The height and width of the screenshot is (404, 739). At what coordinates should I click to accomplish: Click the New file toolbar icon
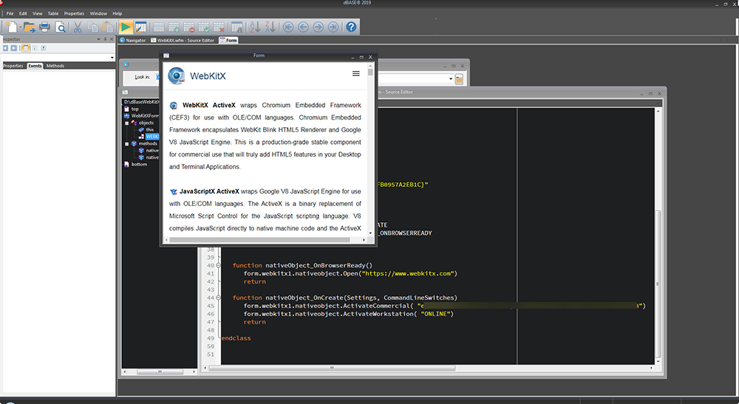point(12,27)
